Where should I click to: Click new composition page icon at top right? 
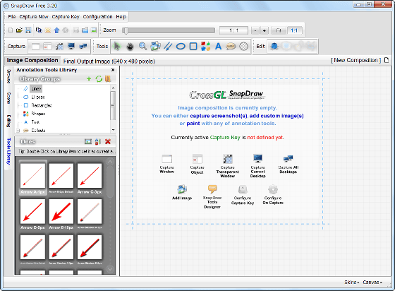pyautogui.click(x=387, y=60)
